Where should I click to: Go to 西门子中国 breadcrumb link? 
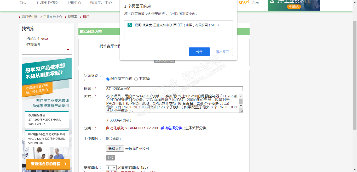pos(30,16)
